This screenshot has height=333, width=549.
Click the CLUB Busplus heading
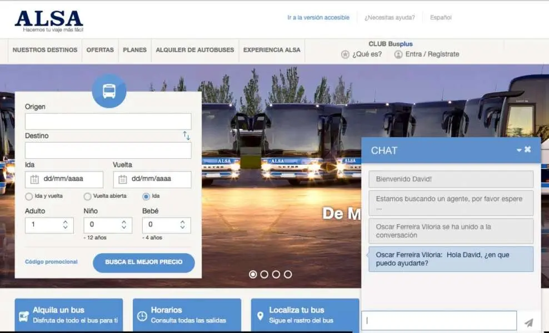(x=391, y=44)
